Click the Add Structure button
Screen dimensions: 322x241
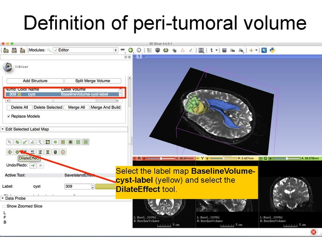tap(36, 80)
